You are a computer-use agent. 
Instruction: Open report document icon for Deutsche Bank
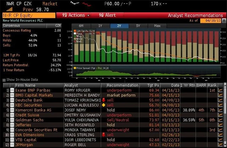[12, 100]
